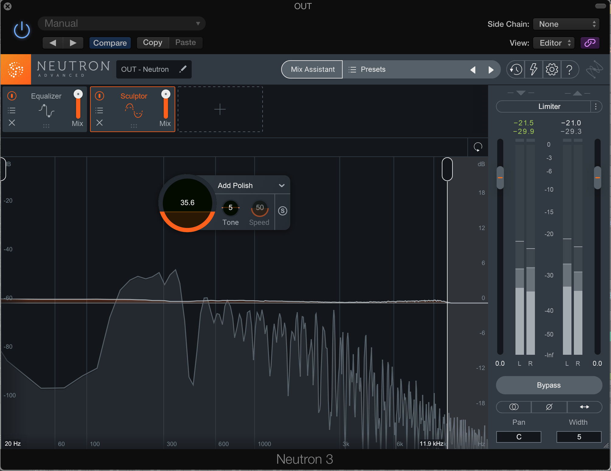Toggle the plugin power button
611x471 pixels.
[22, 30]
